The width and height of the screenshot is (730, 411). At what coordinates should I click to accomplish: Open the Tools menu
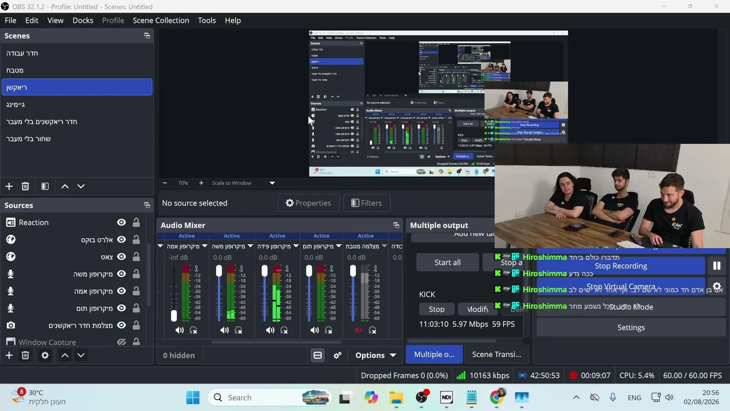pyautogui.click(x=207, y=20)
